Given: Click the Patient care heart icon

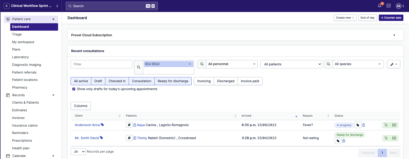Looking at the screenshot, I should click(x=8, y=19).
